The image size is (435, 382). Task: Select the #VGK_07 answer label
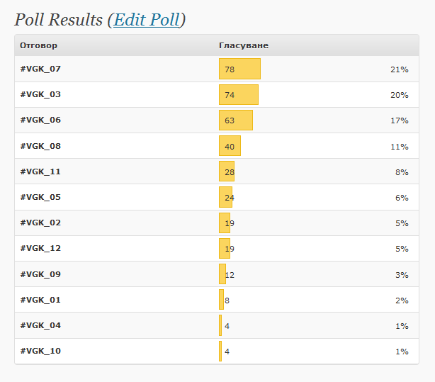[x=40, y=69]
